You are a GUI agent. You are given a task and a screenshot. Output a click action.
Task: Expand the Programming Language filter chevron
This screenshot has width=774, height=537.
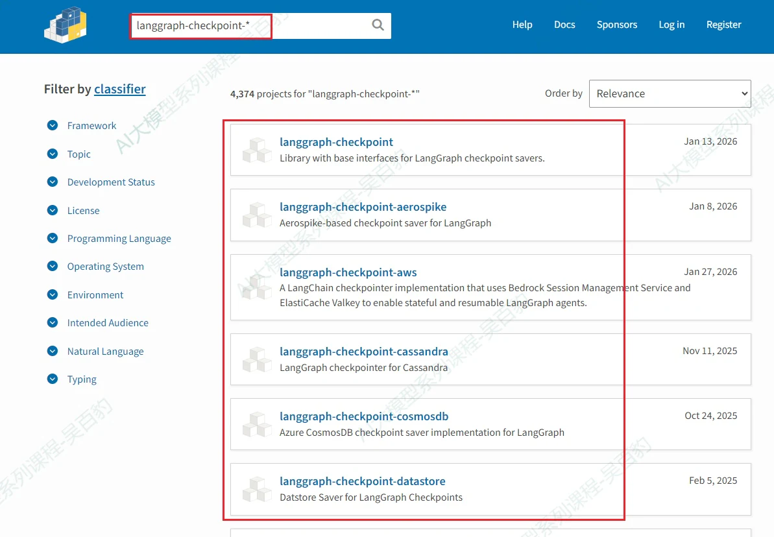click(53, 239)
